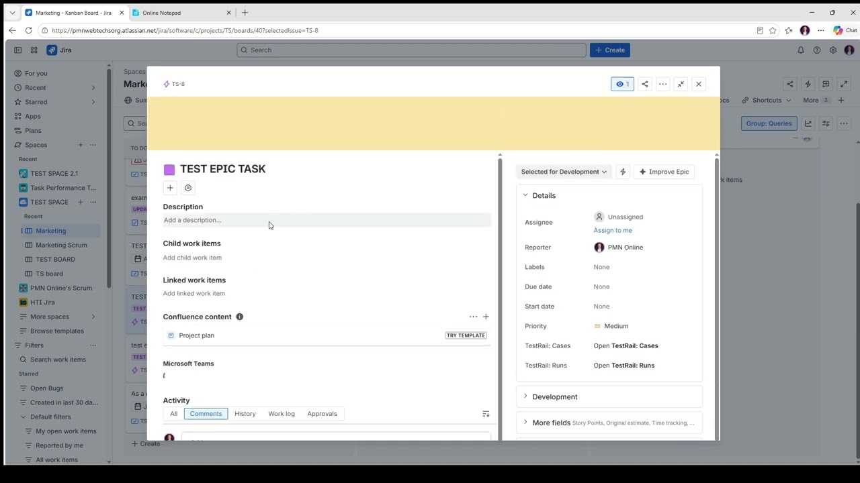
Task: Click the Confluence content plus icon
Action: click(486, 317)
